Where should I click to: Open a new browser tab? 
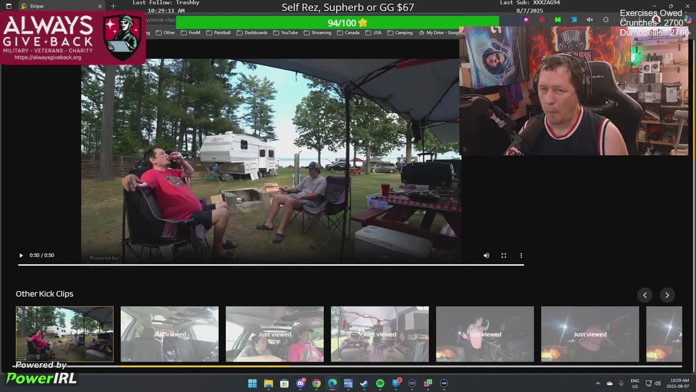(x=113, y=6)
